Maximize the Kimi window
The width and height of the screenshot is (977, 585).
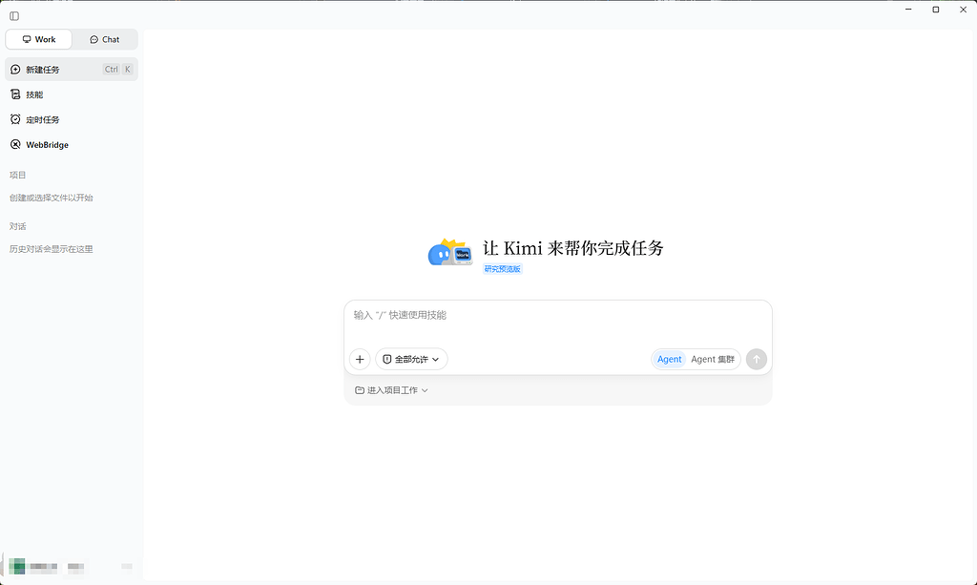pos(936,10)
